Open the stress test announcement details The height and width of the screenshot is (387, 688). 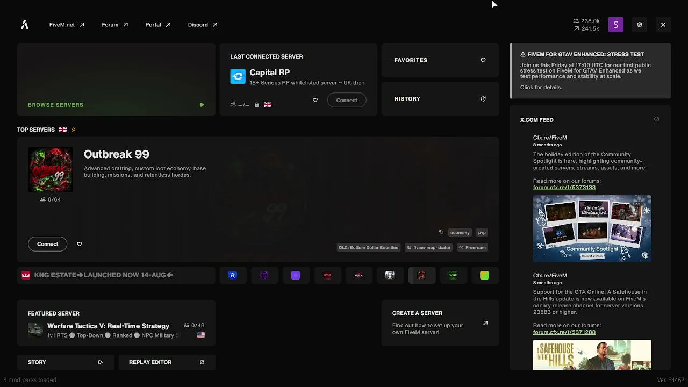[590, 71]
